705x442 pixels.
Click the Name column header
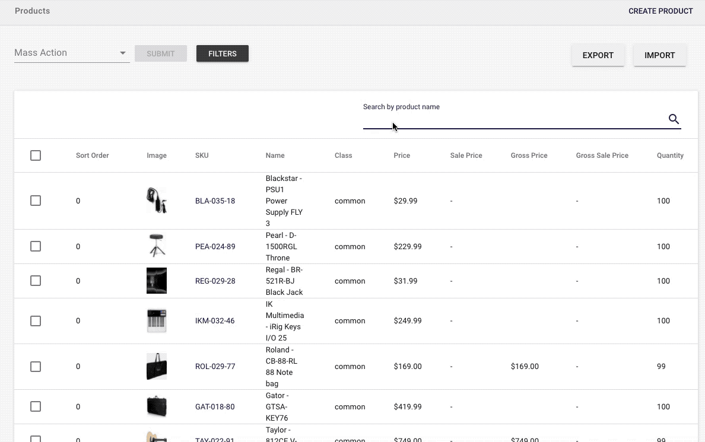tap(275, 155)
